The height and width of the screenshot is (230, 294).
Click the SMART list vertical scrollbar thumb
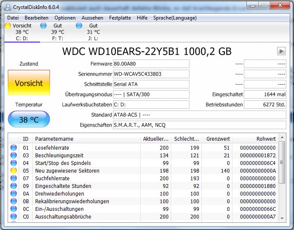click(282, 162)
